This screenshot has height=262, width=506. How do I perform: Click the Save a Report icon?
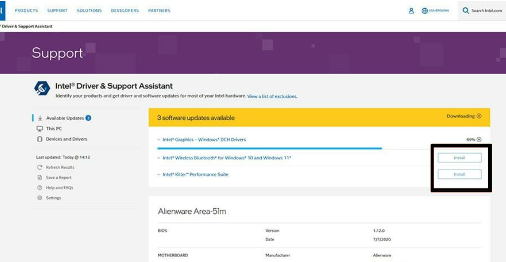pyautogui.click(x=40, y=178)
